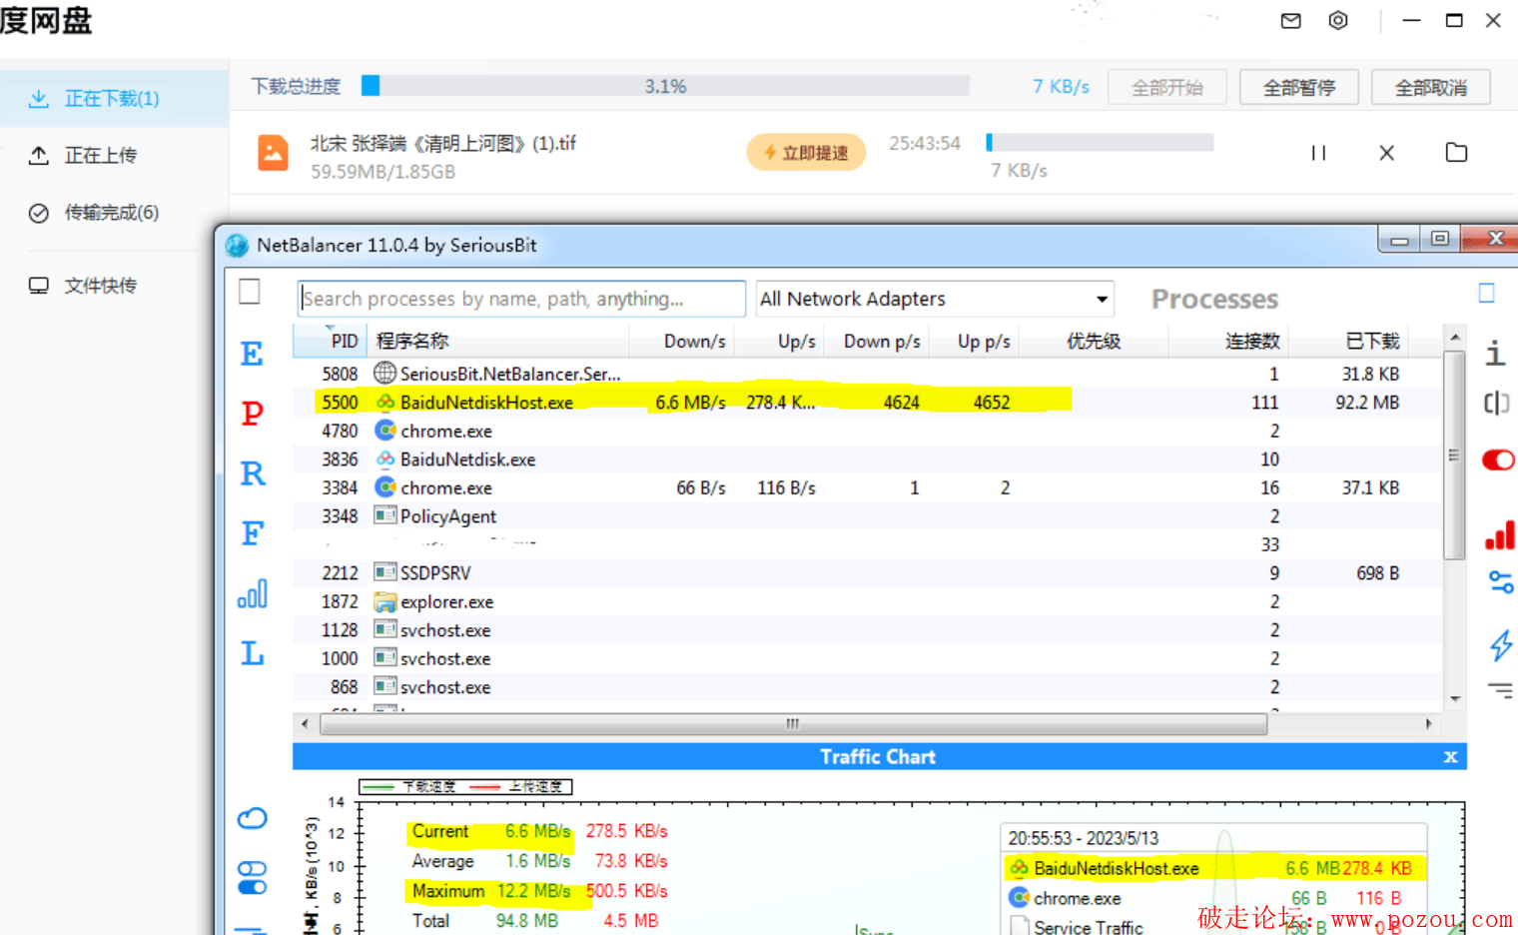This screenshot has width=1518, height=935.
Task: Click the horizontal scrollbar under process list
Action: pyautogui.click(x=792, y=724)
